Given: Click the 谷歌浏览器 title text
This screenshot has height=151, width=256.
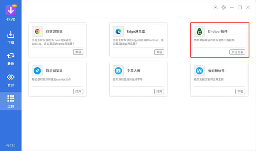Looking at the screenshot, I should (x=54, y=32).
